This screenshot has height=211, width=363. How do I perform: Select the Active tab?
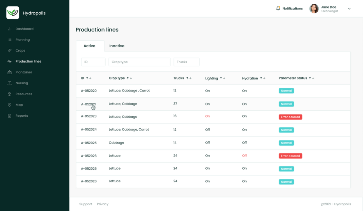[89, 46]
